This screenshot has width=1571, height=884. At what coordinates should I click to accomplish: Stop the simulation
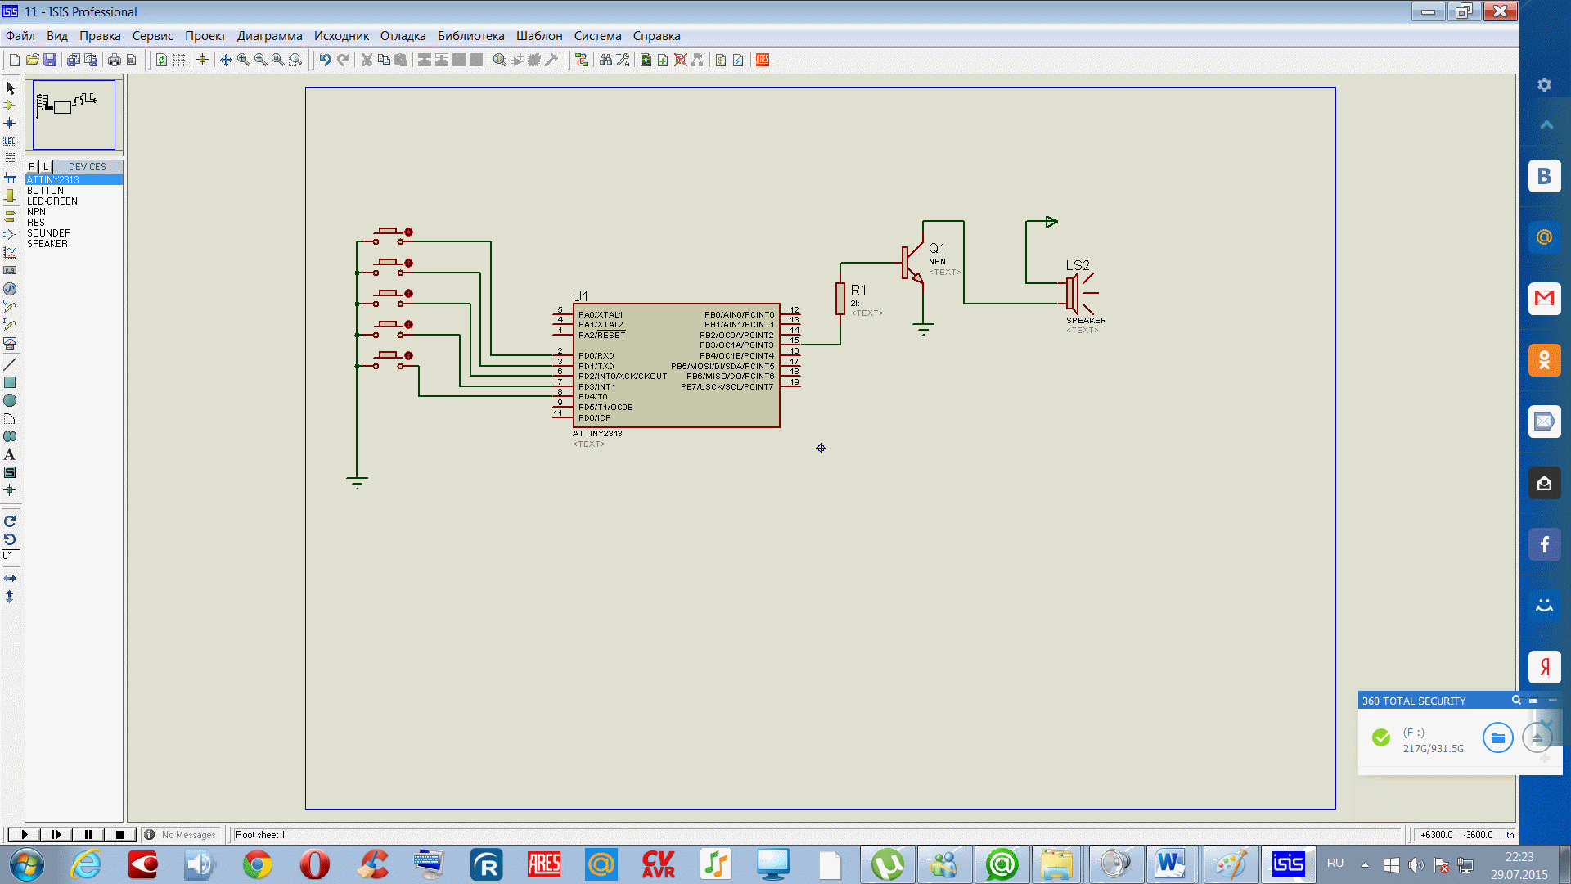(x=119, y=834)
